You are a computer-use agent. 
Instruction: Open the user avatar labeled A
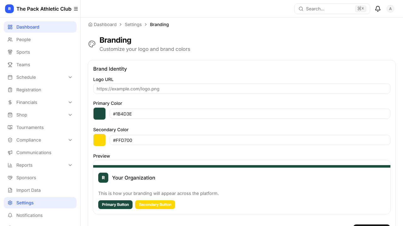[390, 9]
